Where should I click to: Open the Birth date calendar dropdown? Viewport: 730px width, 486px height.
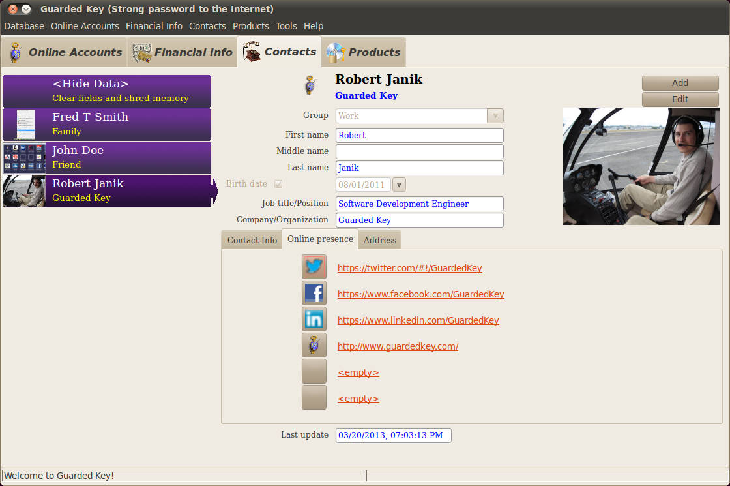(x=399, y=185)
